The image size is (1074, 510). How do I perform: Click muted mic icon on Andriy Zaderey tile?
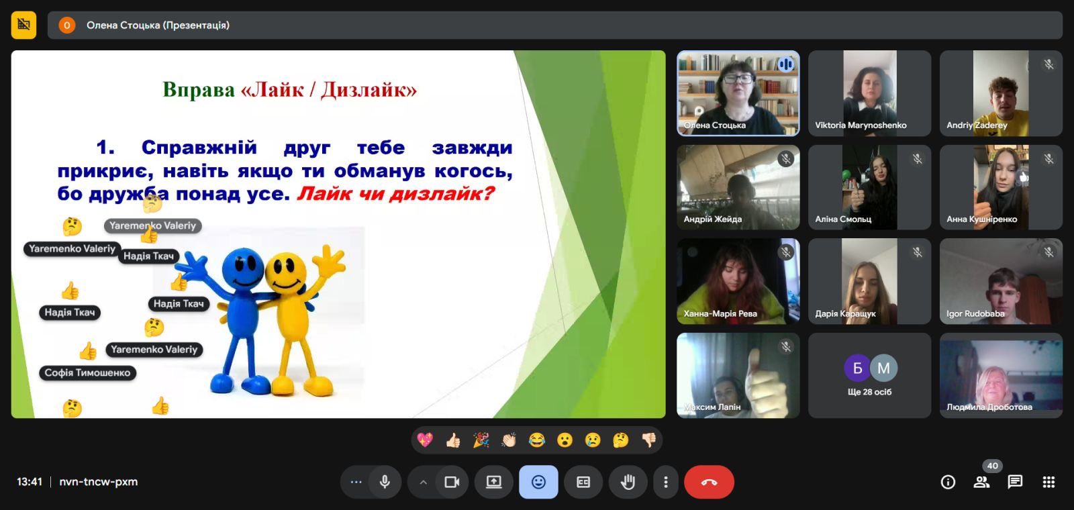pyautogui.click(x=1048, y=64)
